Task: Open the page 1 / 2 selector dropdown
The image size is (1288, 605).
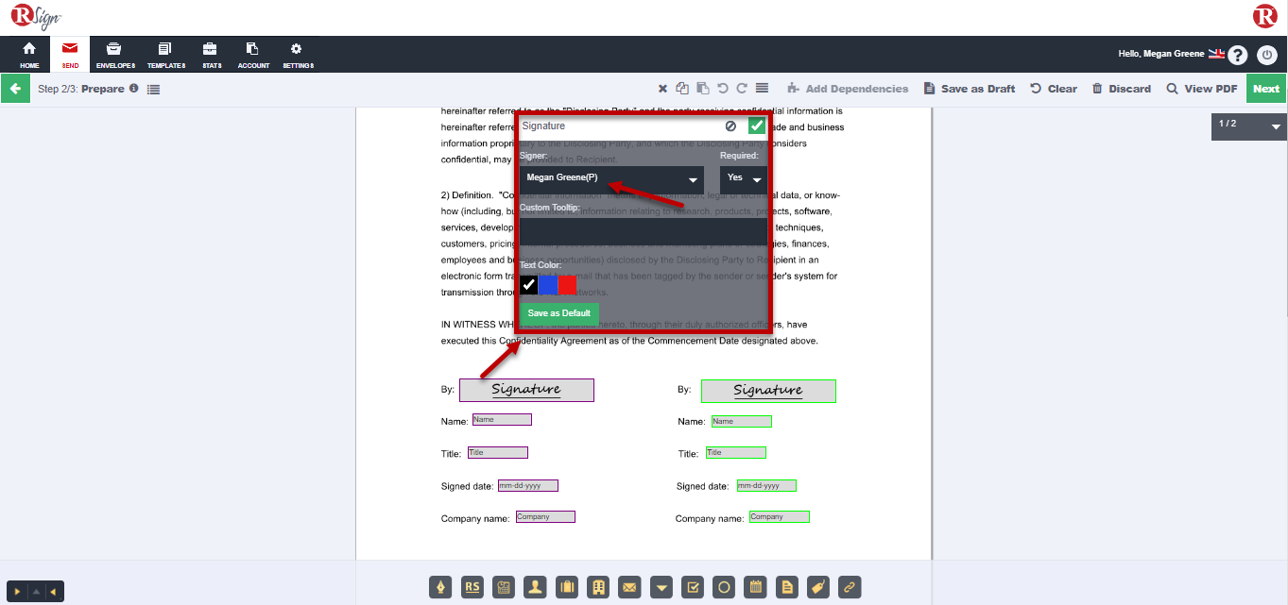Action: [x=1248, y=125]
